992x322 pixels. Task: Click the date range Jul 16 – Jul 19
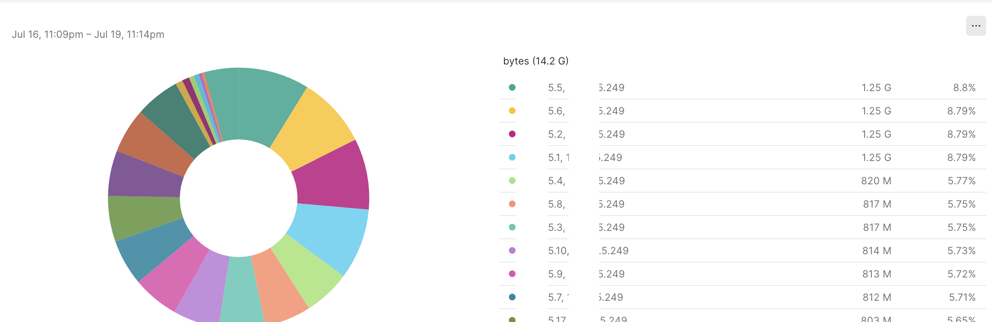pyautogui.click(x=88, y=35)
